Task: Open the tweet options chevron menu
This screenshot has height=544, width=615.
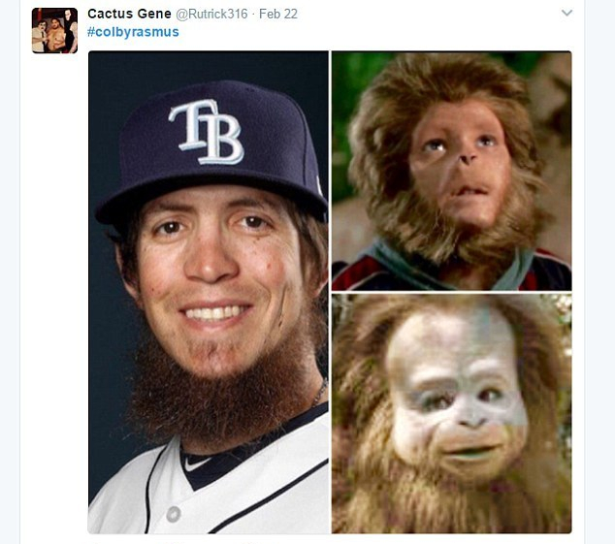Action: click(566, 13)
